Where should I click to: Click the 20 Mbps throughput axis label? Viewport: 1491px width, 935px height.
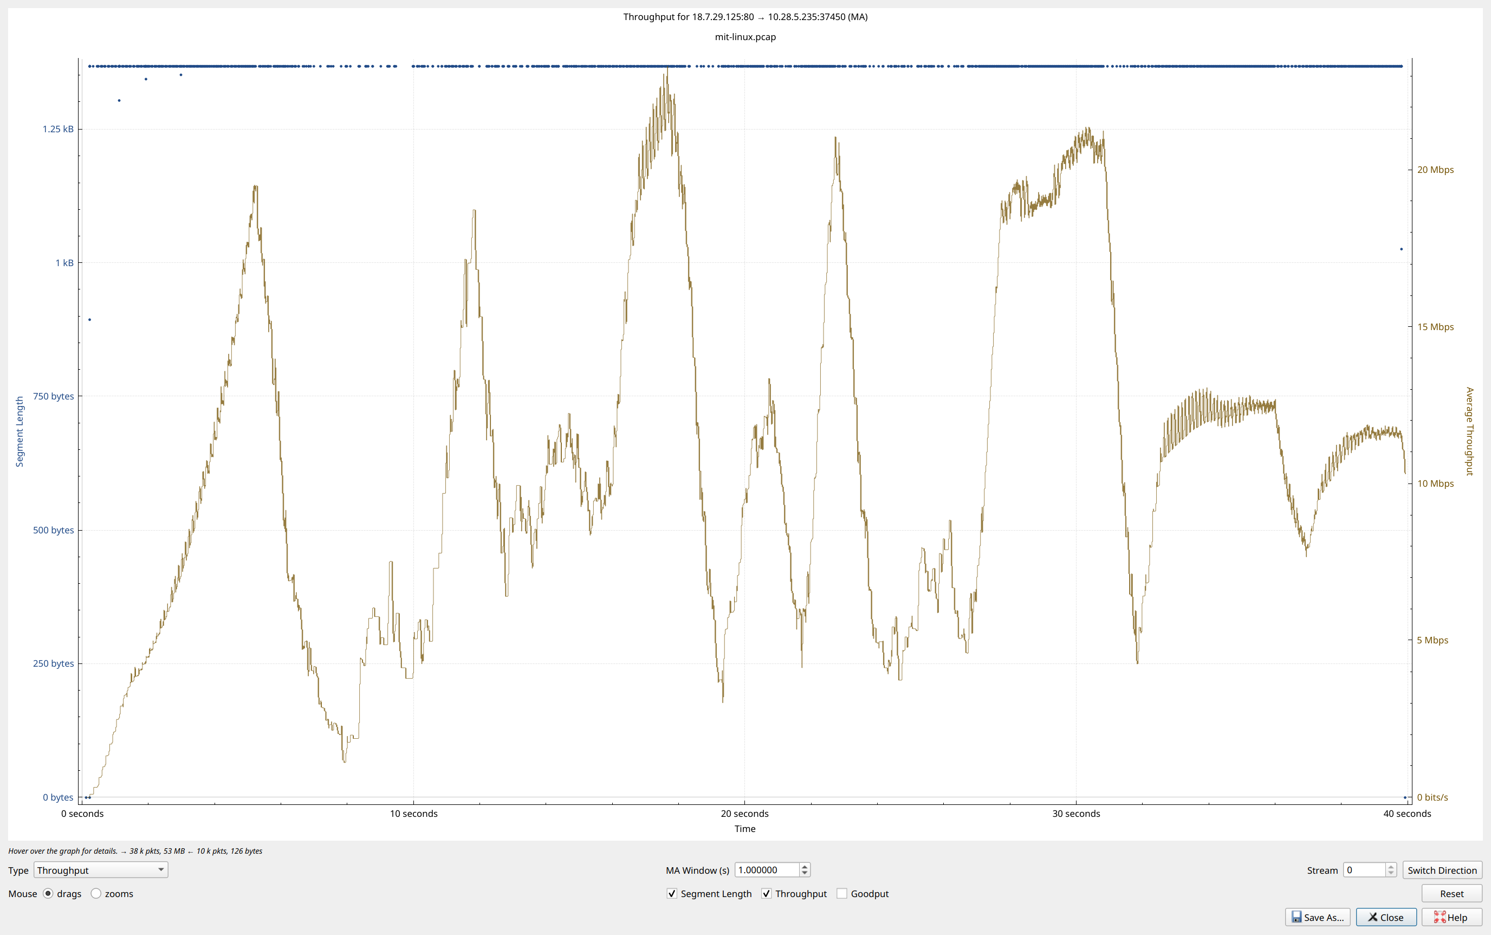(x=1435, y=170)
